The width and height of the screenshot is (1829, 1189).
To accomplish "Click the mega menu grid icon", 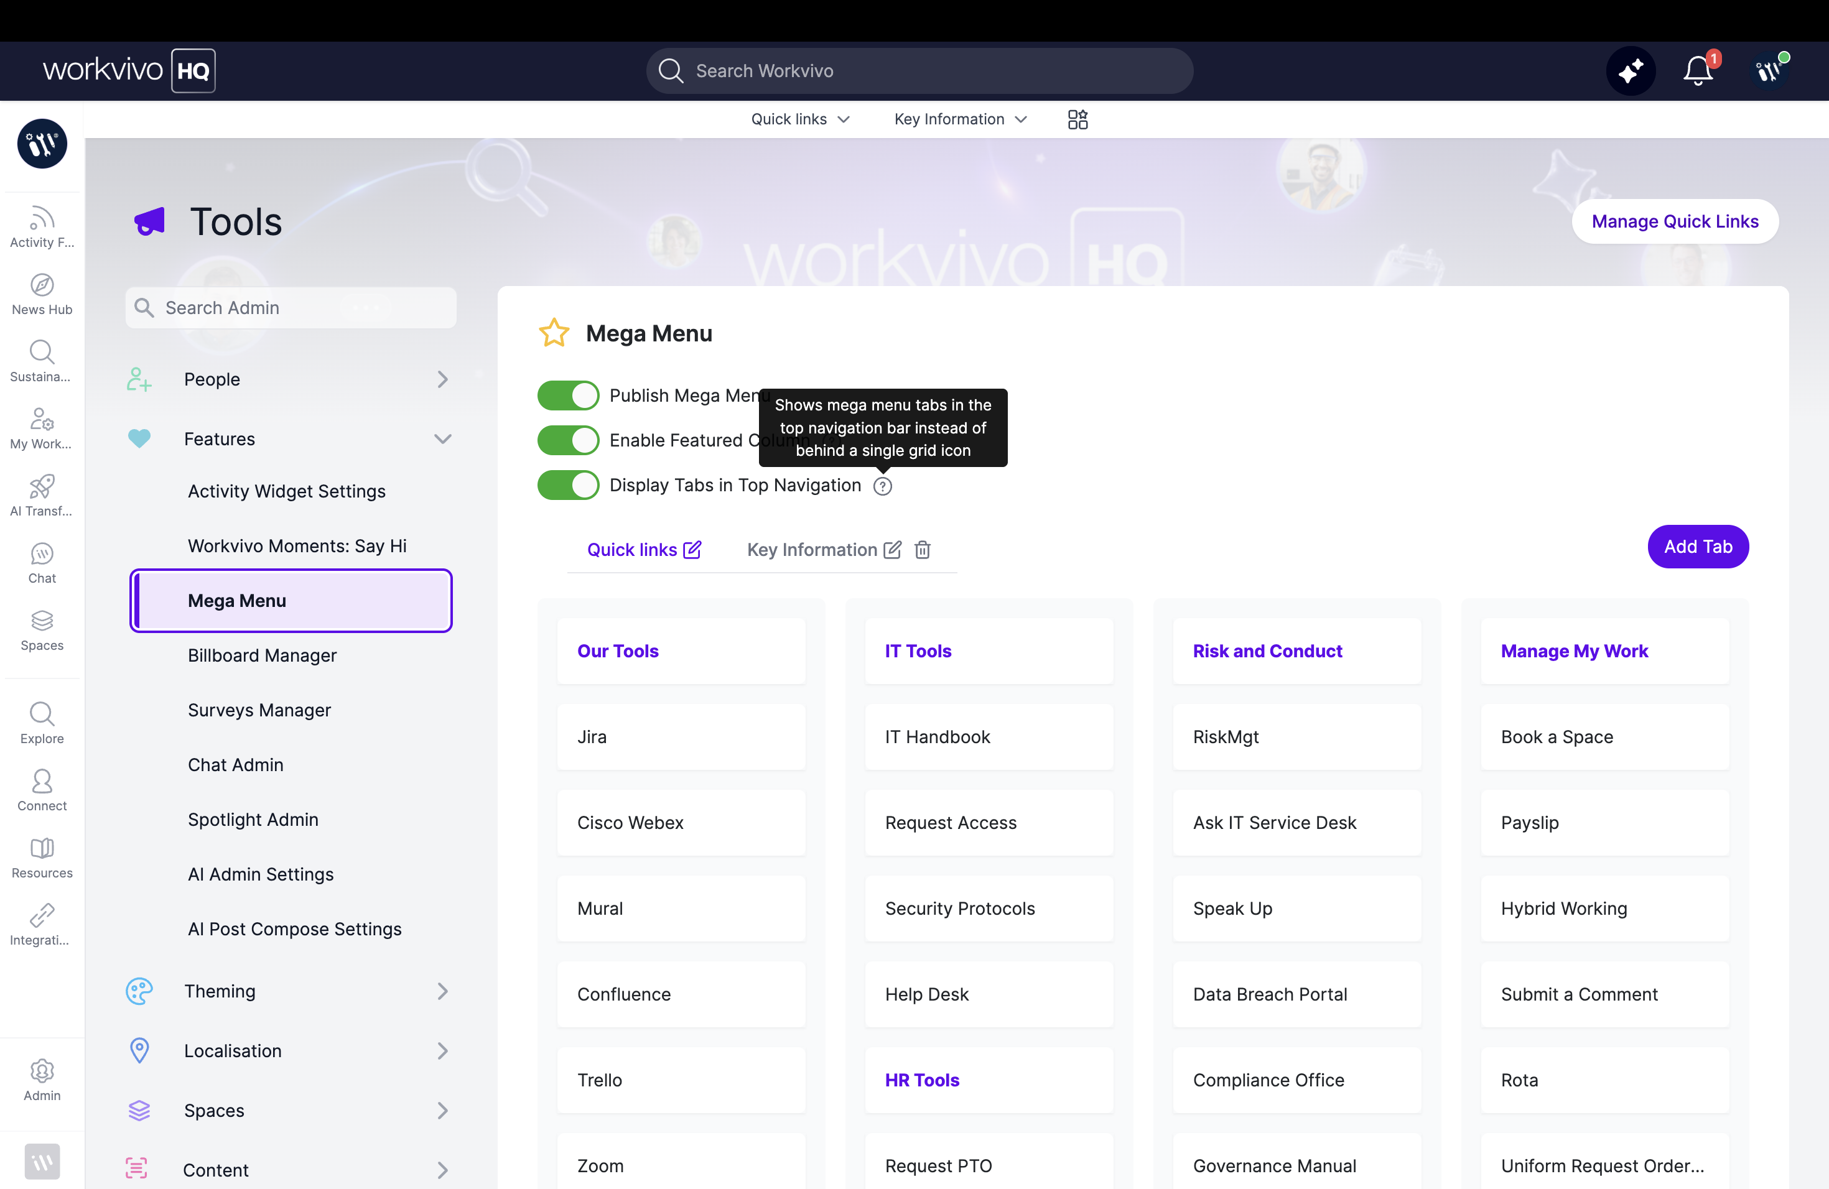I will click(1077, 119).
